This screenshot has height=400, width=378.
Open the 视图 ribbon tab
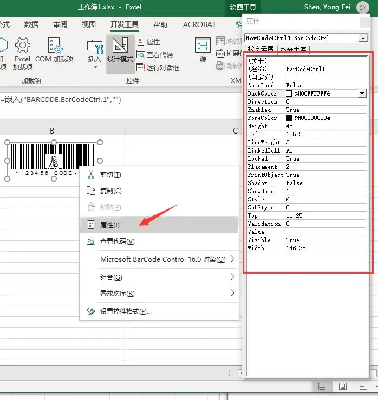point(88,24)
